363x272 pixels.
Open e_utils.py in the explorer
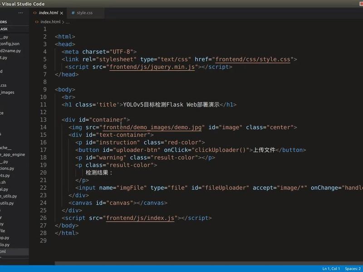(x=8, y=196)
